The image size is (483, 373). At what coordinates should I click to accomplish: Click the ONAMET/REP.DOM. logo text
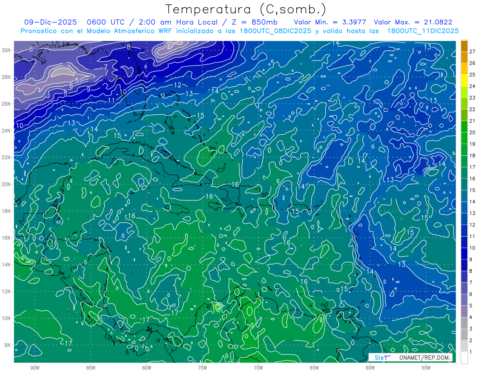point(425,357)
